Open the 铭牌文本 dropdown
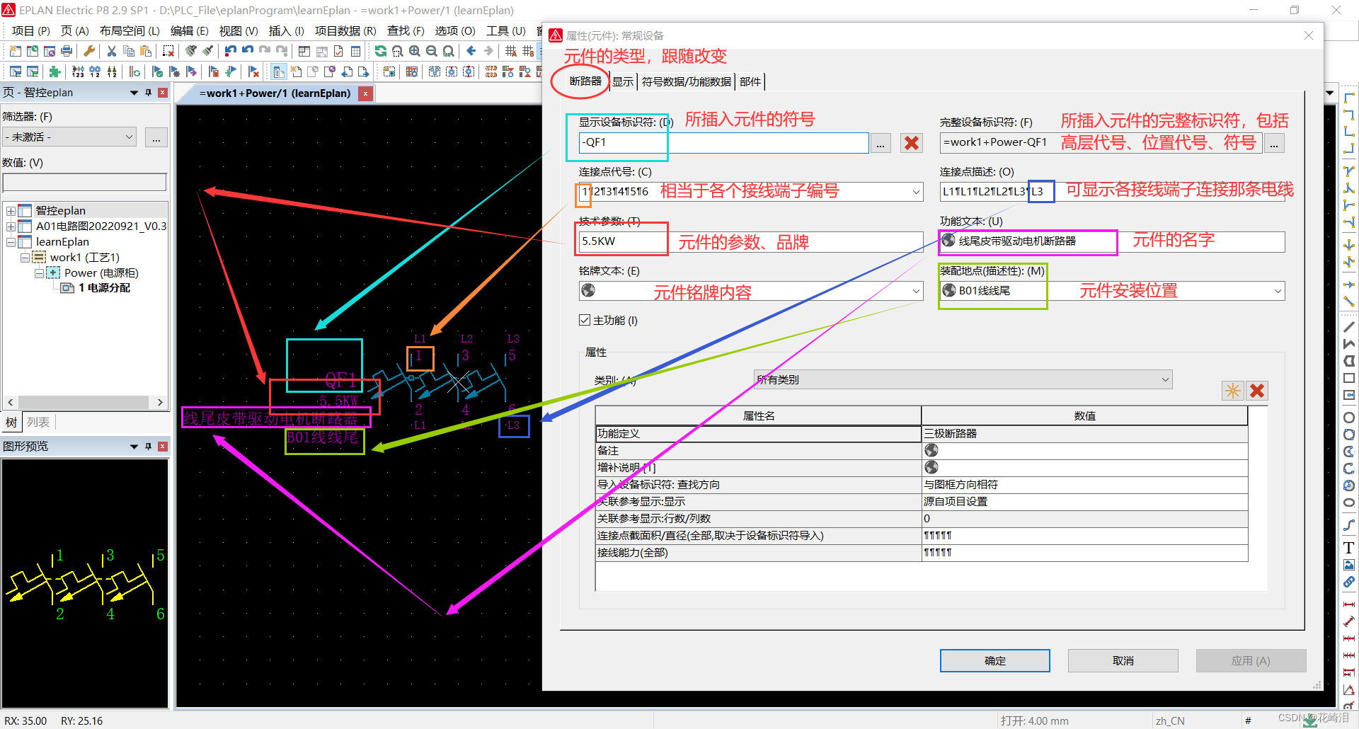1359x729 pixels. tap(916, 291)
